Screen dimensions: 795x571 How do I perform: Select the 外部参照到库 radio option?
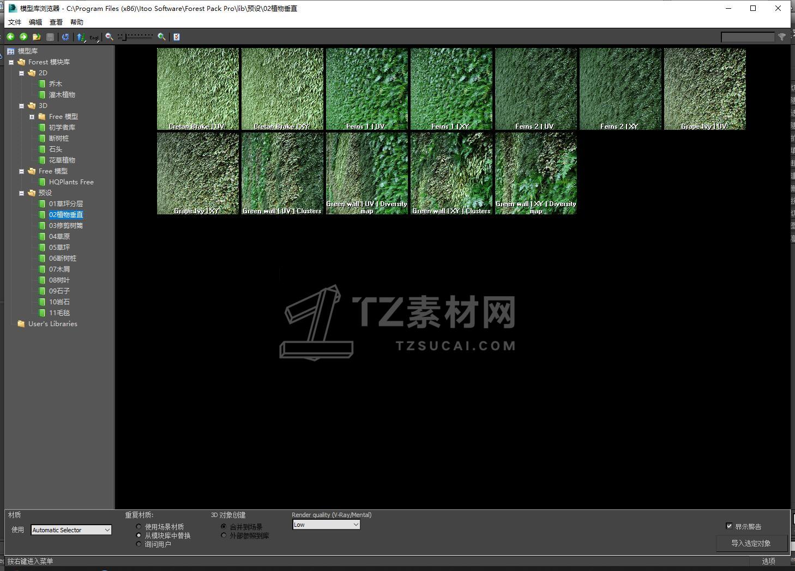coord(224,536)
